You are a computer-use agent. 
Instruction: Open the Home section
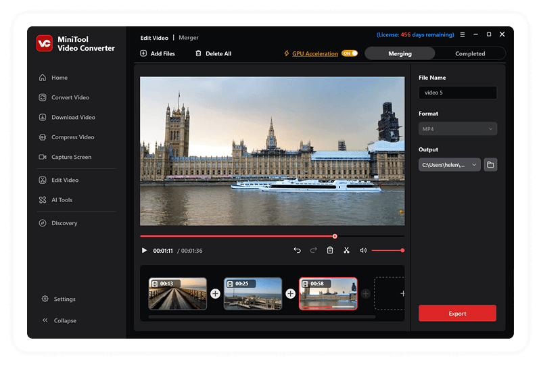53,78
